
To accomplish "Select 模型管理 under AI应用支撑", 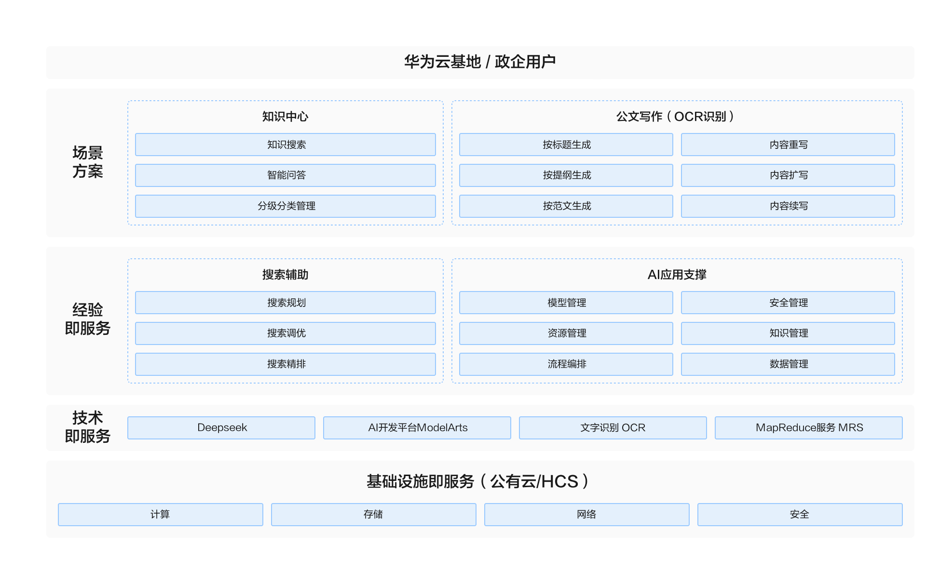I will click(x=566, y=303).
